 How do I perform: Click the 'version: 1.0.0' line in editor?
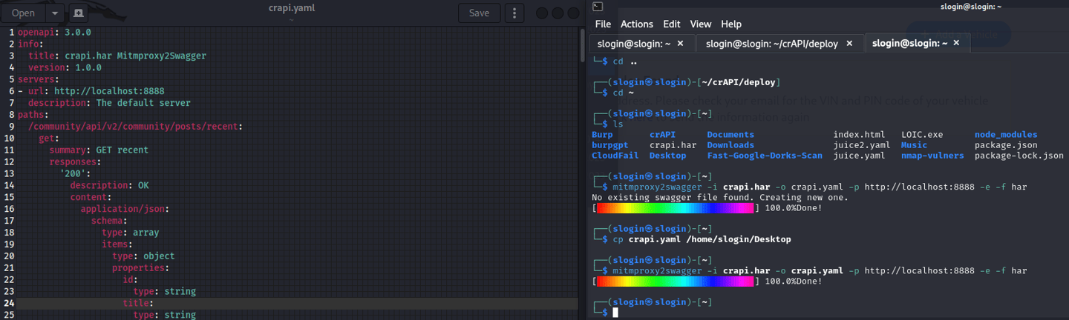pos(65,67)
